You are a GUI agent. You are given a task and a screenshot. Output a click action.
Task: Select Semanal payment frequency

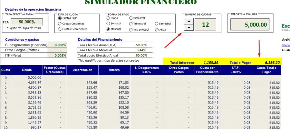point(108,24)
